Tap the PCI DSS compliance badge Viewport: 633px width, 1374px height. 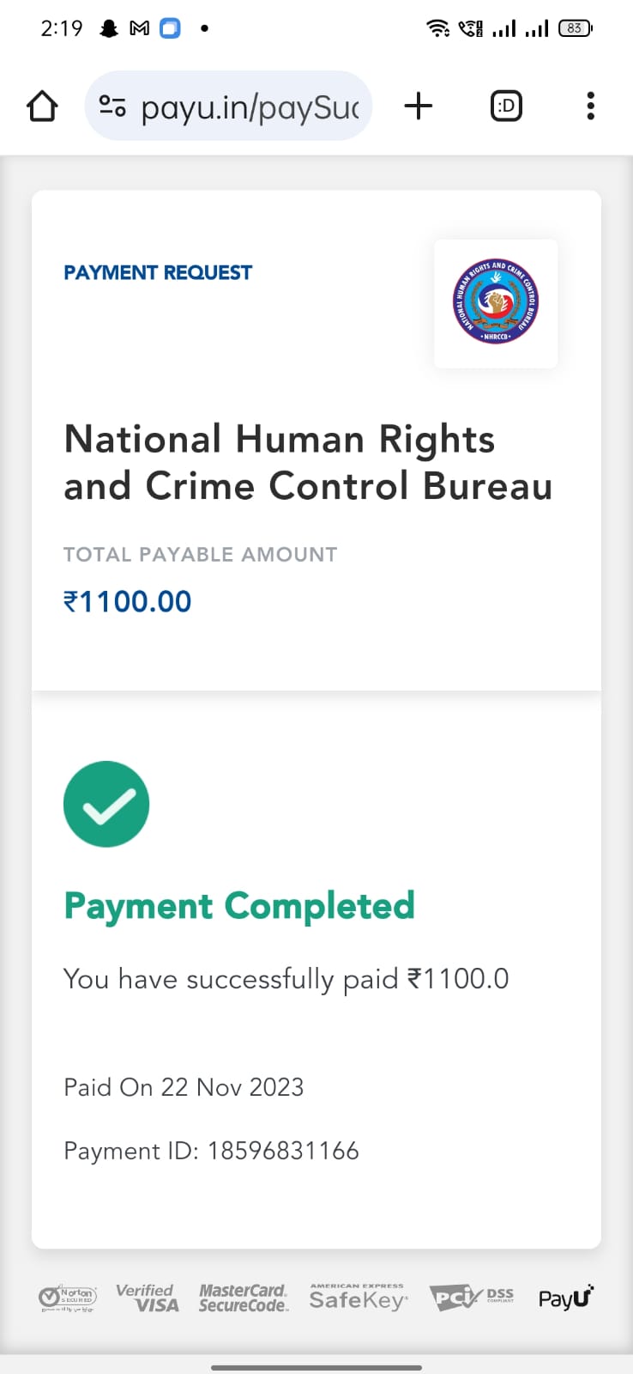472,1298
